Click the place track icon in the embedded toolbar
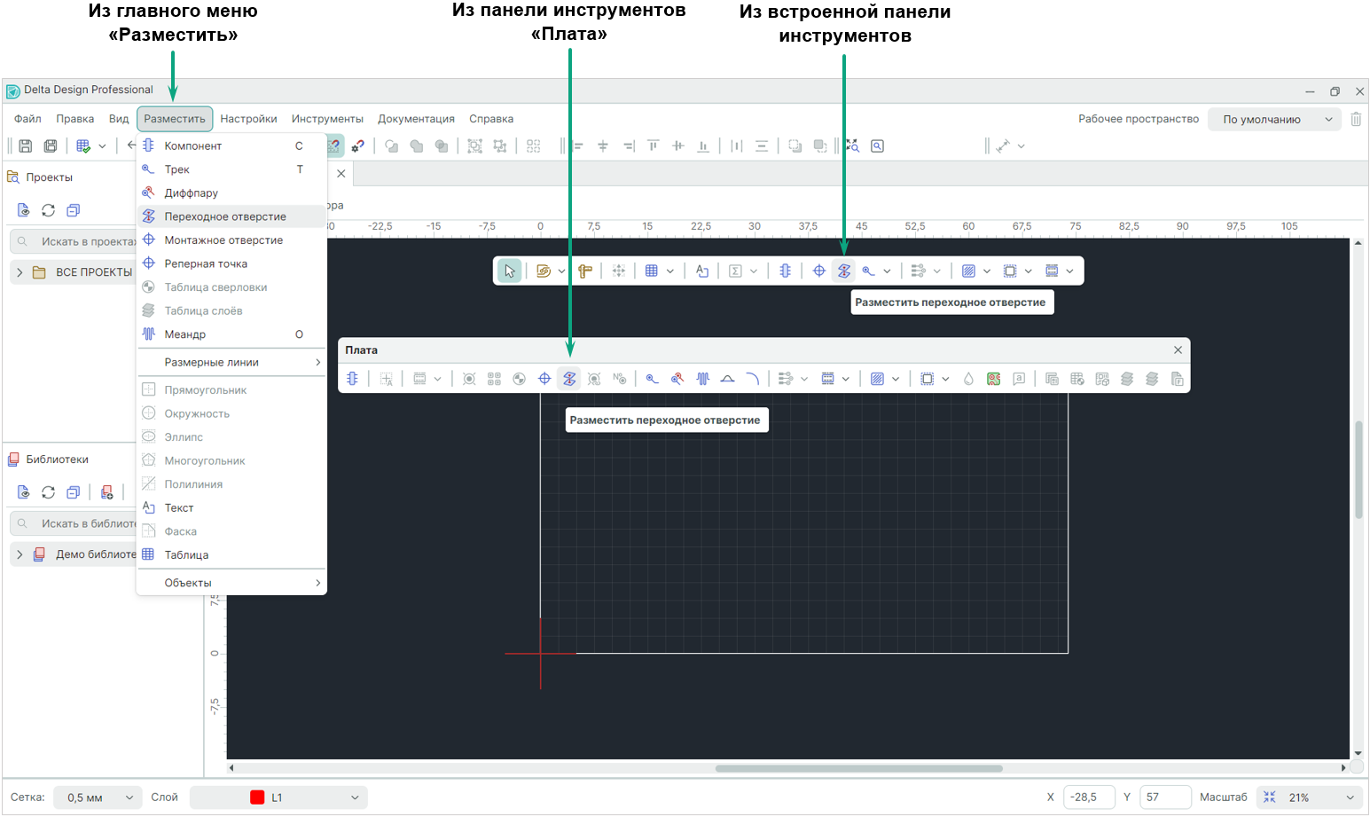Image resolution: width=1370 pixels, height=817 pixels. tap(868, 271)
